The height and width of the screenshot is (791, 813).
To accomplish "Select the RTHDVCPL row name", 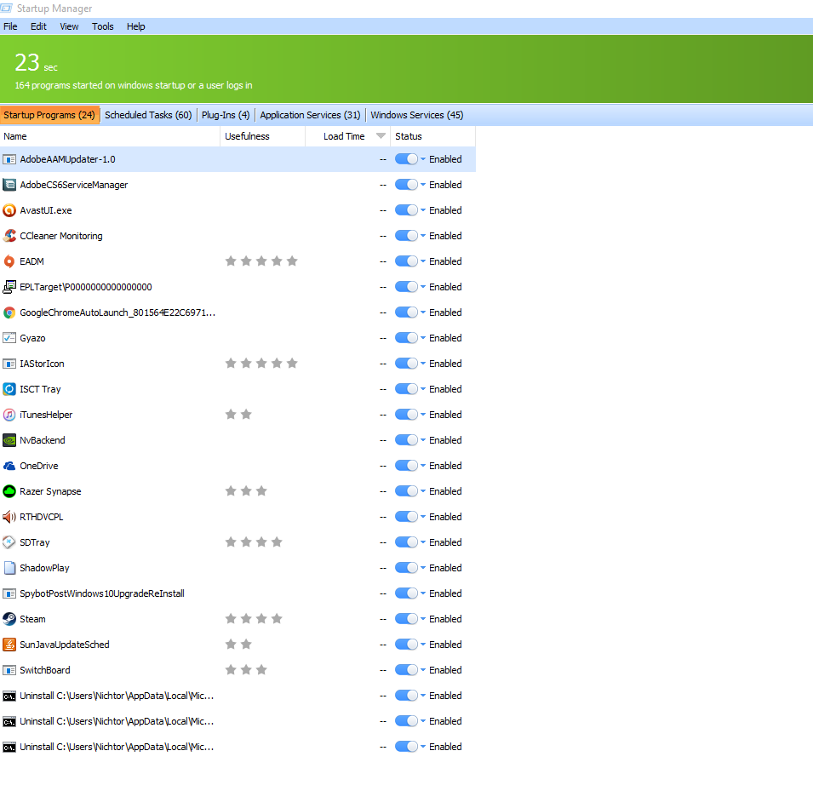I will coord(42,517).
